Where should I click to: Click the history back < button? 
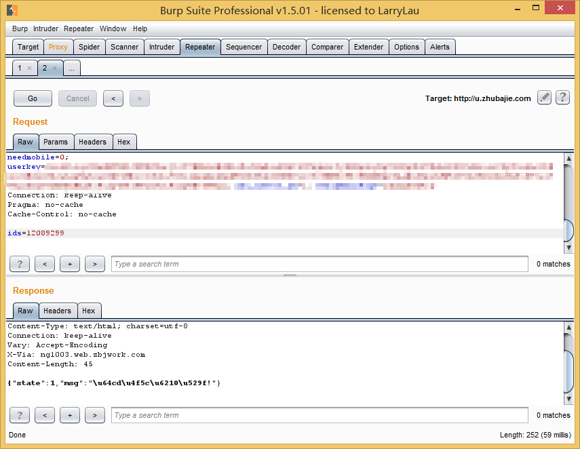(113, 98)
